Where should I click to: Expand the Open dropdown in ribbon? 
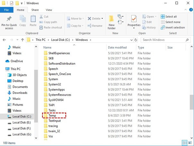[x=156, y=17]
